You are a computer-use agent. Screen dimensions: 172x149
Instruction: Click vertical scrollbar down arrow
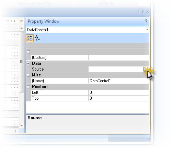pos(22,125)
